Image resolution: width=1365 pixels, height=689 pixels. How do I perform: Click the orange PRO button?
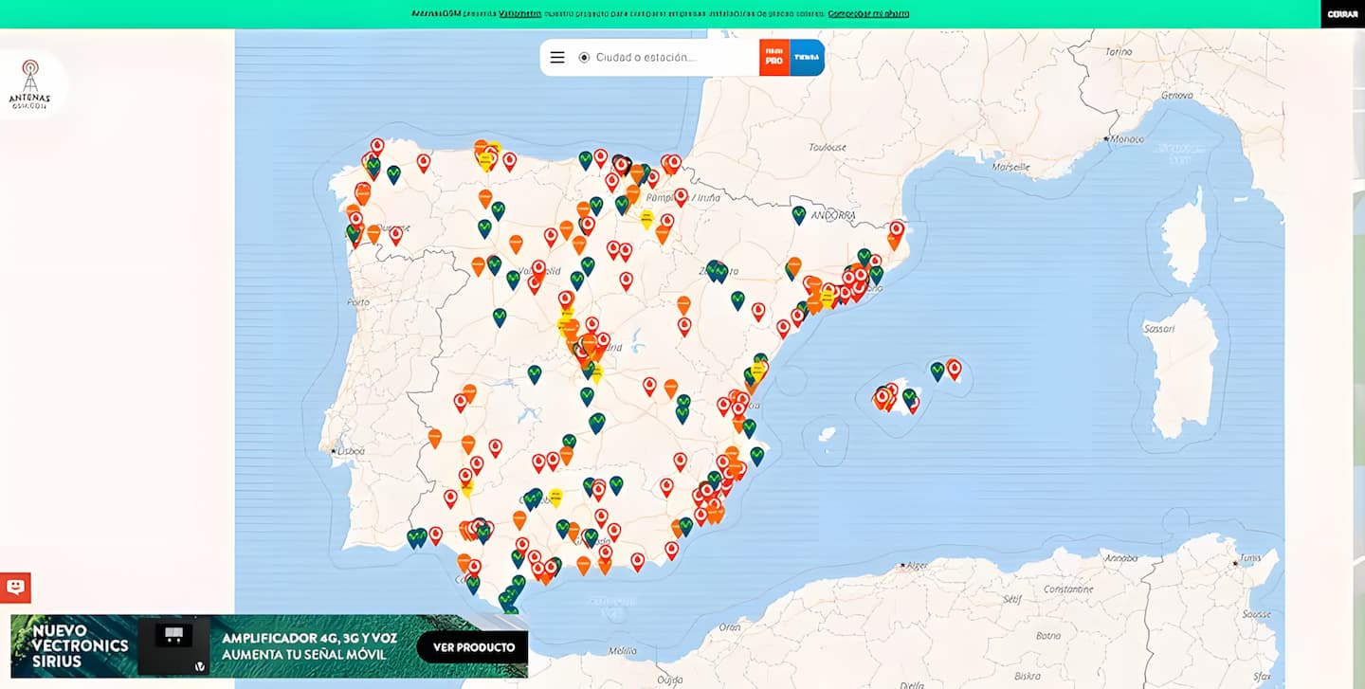coord(774,58)
